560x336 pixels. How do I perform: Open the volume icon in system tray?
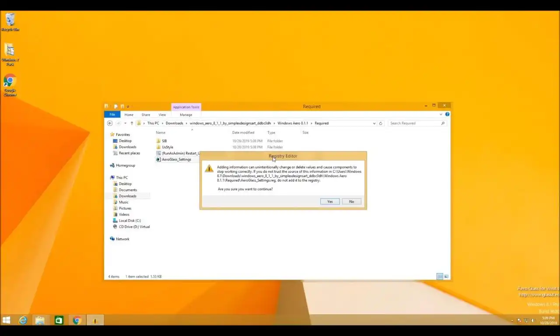533,321
